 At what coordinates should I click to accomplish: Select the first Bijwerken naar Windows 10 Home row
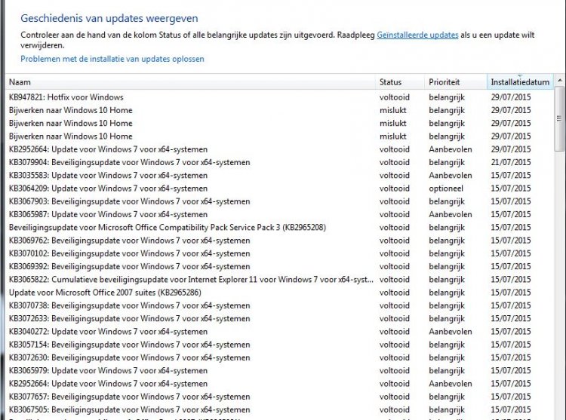click(70, 110)
